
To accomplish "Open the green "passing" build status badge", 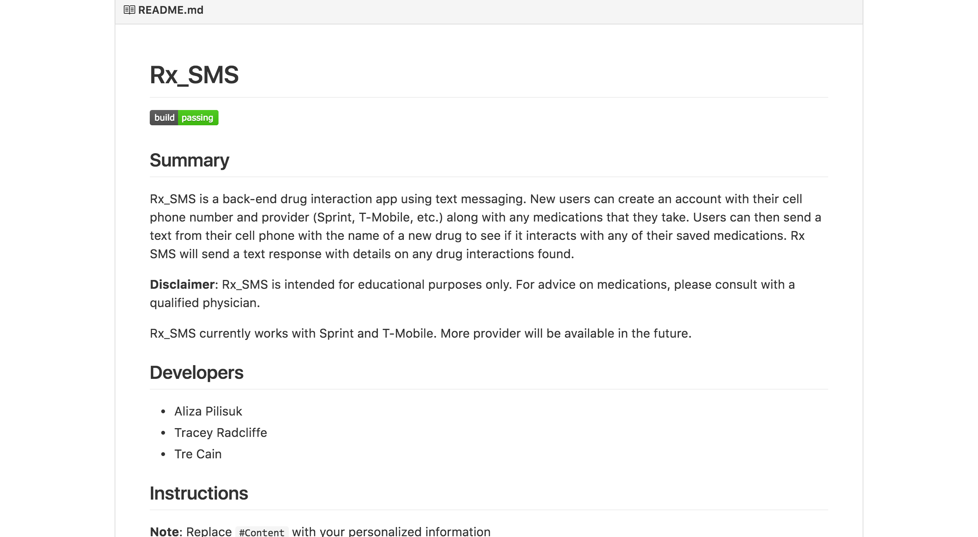I will pyautogui.click(x=198, y=118).
